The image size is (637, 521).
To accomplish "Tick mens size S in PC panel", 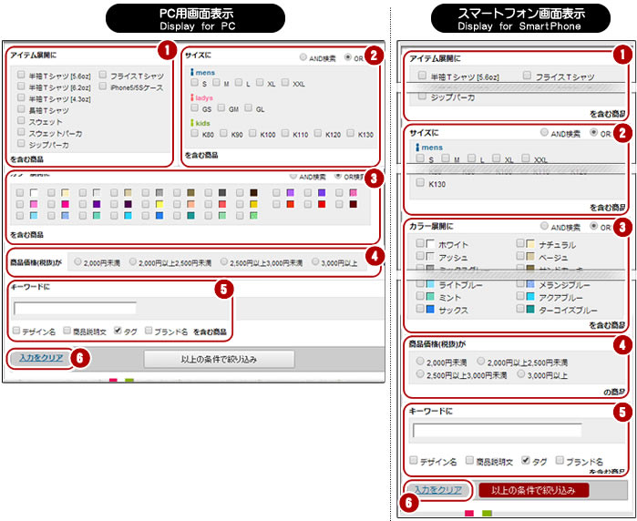I will click(x=195, y=83).
